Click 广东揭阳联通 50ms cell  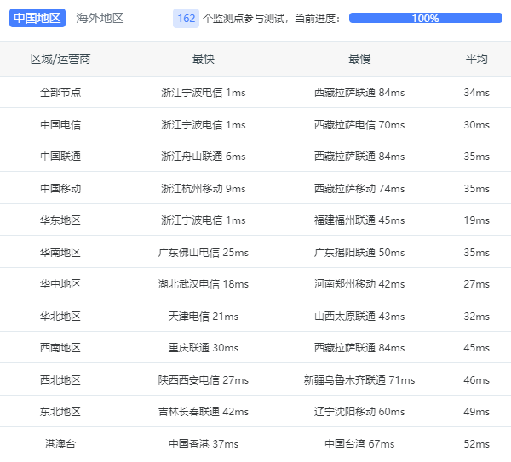coord(359,253)
